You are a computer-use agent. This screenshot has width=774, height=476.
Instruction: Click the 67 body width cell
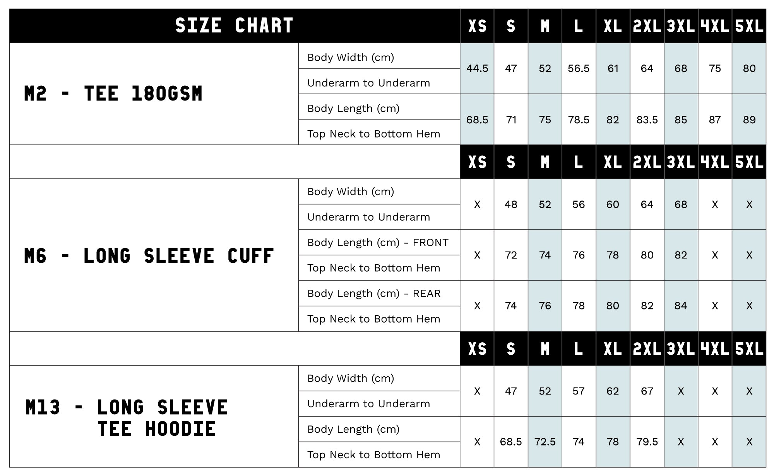pos(647,391)
